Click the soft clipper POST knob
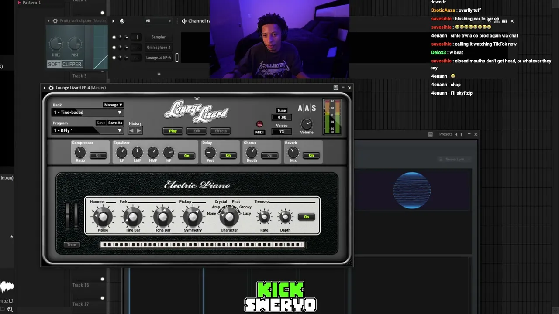This screenshot has height=314, width=559. (x=75, y=44)
